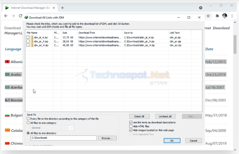The image size is (239, 154).
Task: Open the browser extensions puzzle icon
Action: 217,16
